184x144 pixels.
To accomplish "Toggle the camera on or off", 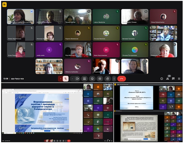I will click(x=77, y=78).
